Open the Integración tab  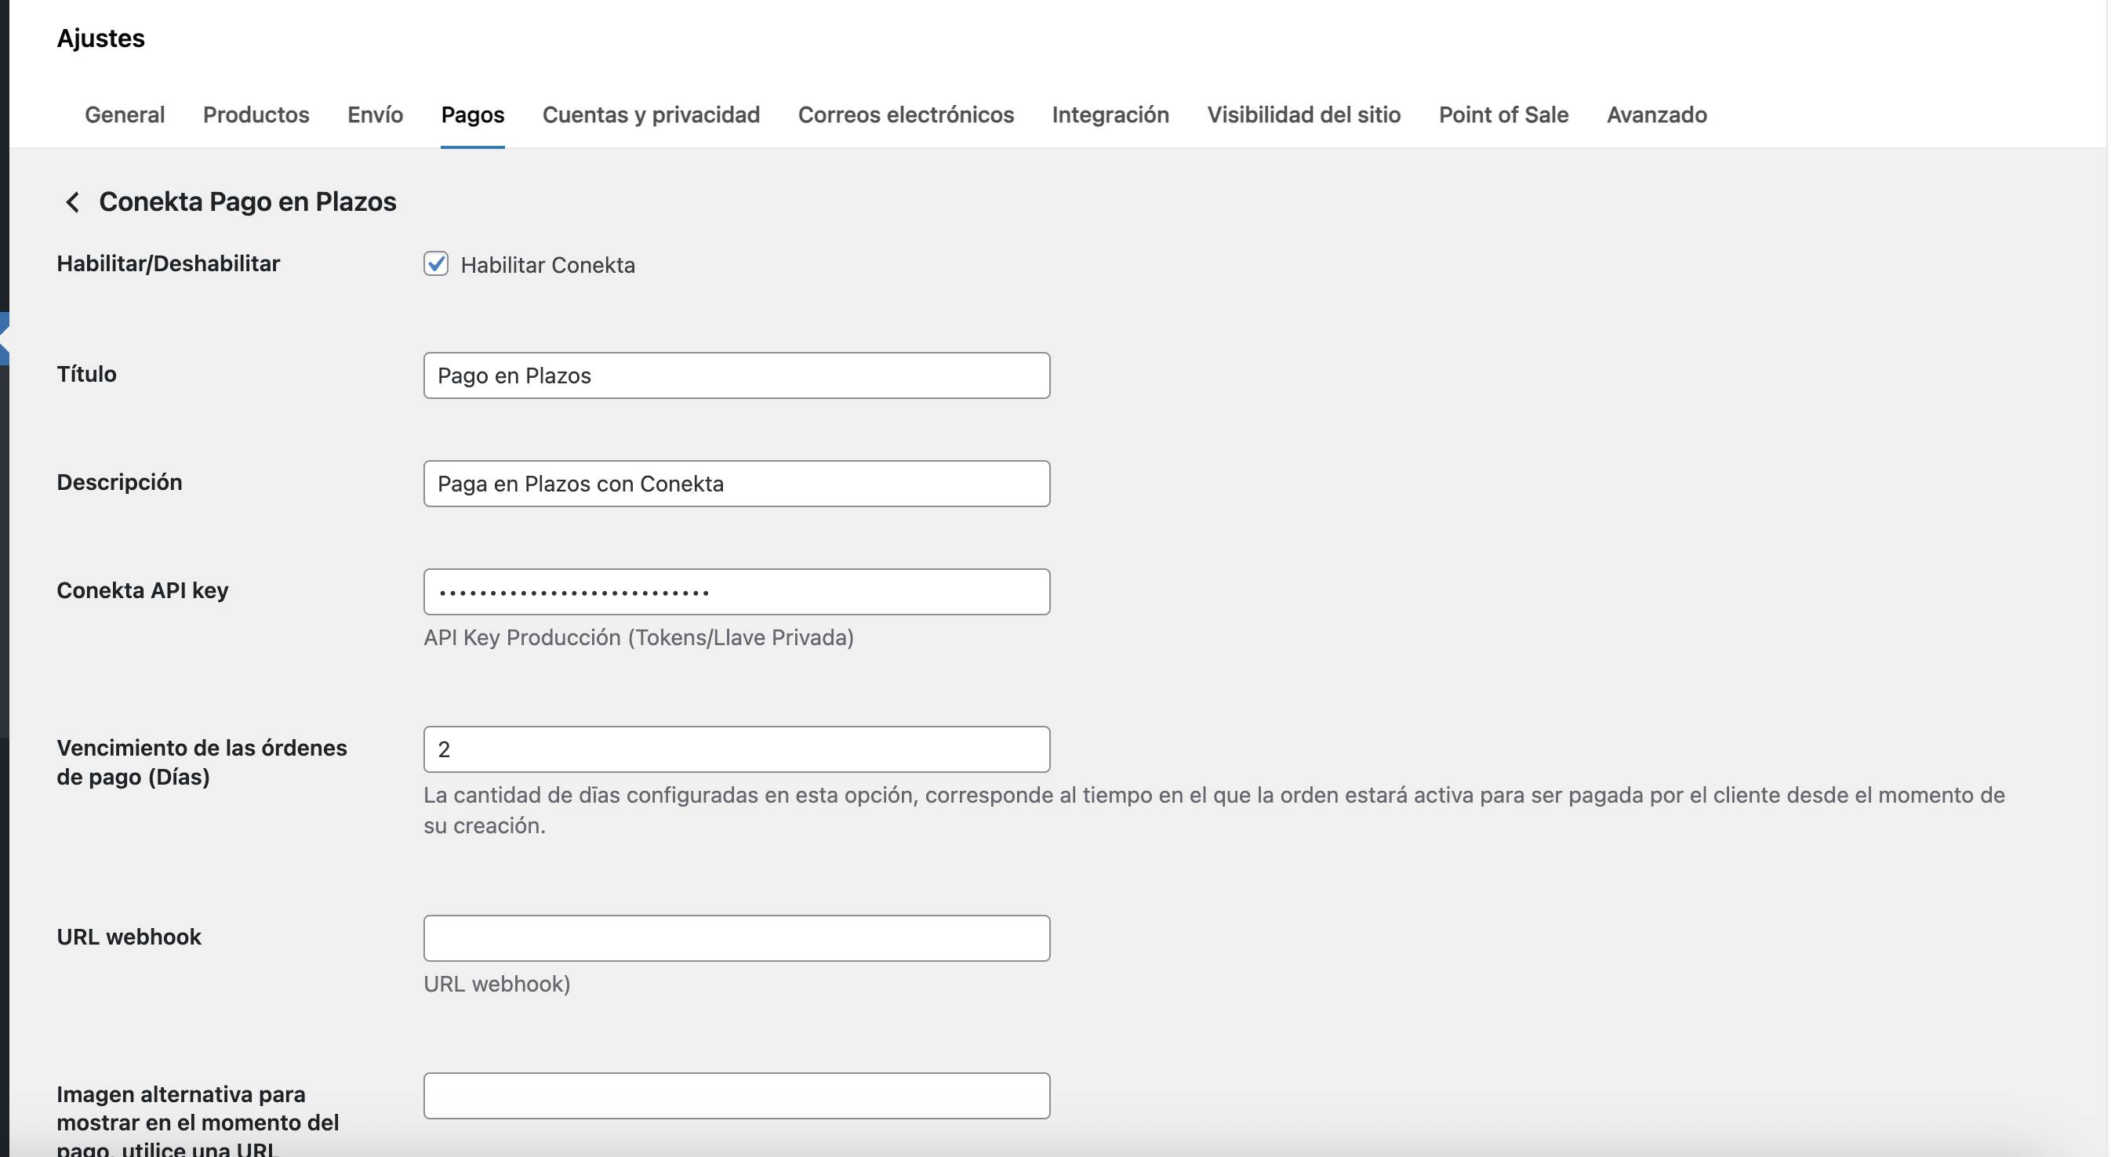click(x=1110, y=114)
